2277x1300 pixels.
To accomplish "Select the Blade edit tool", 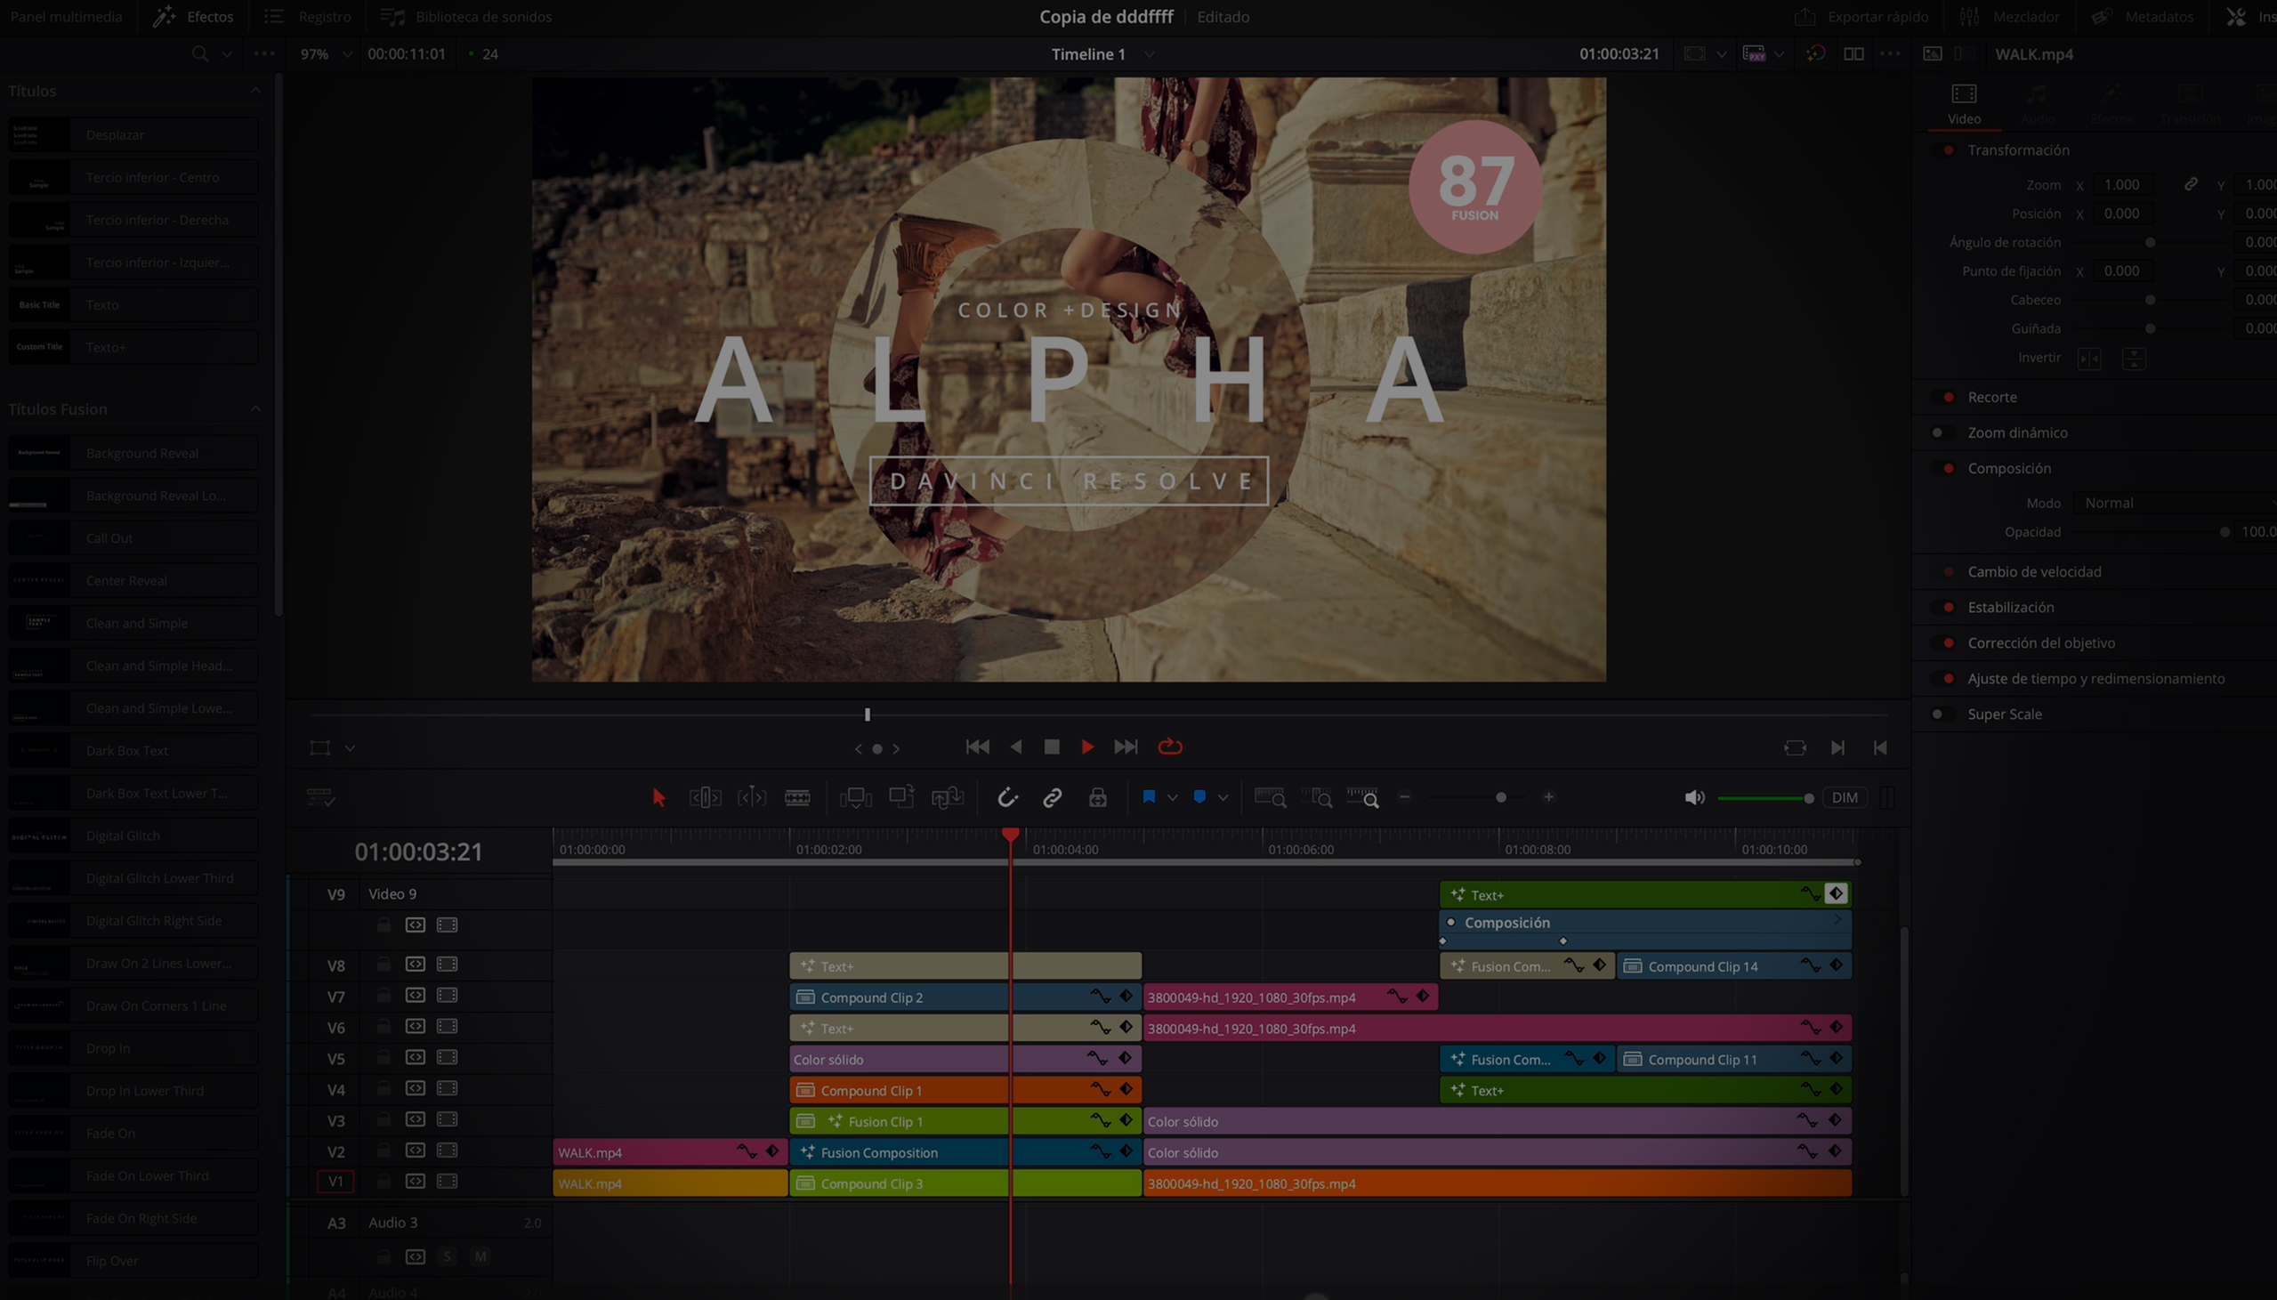I will (x=797, y=797).
